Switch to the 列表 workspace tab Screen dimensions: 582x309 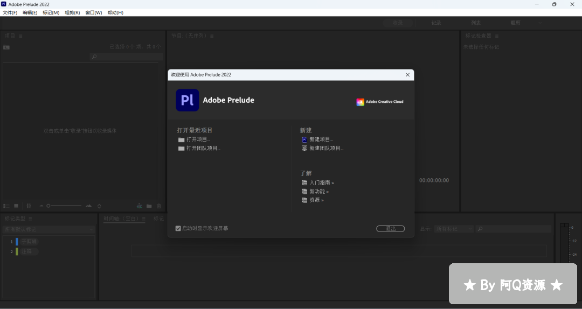[x=476, y=23]
